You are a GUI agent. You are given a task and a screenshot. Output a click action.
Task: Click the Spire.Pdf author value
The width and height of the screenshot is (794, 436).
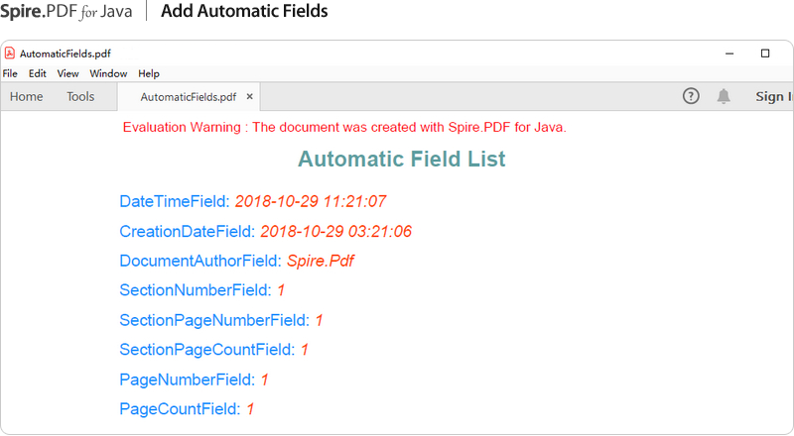pos(321,262)
